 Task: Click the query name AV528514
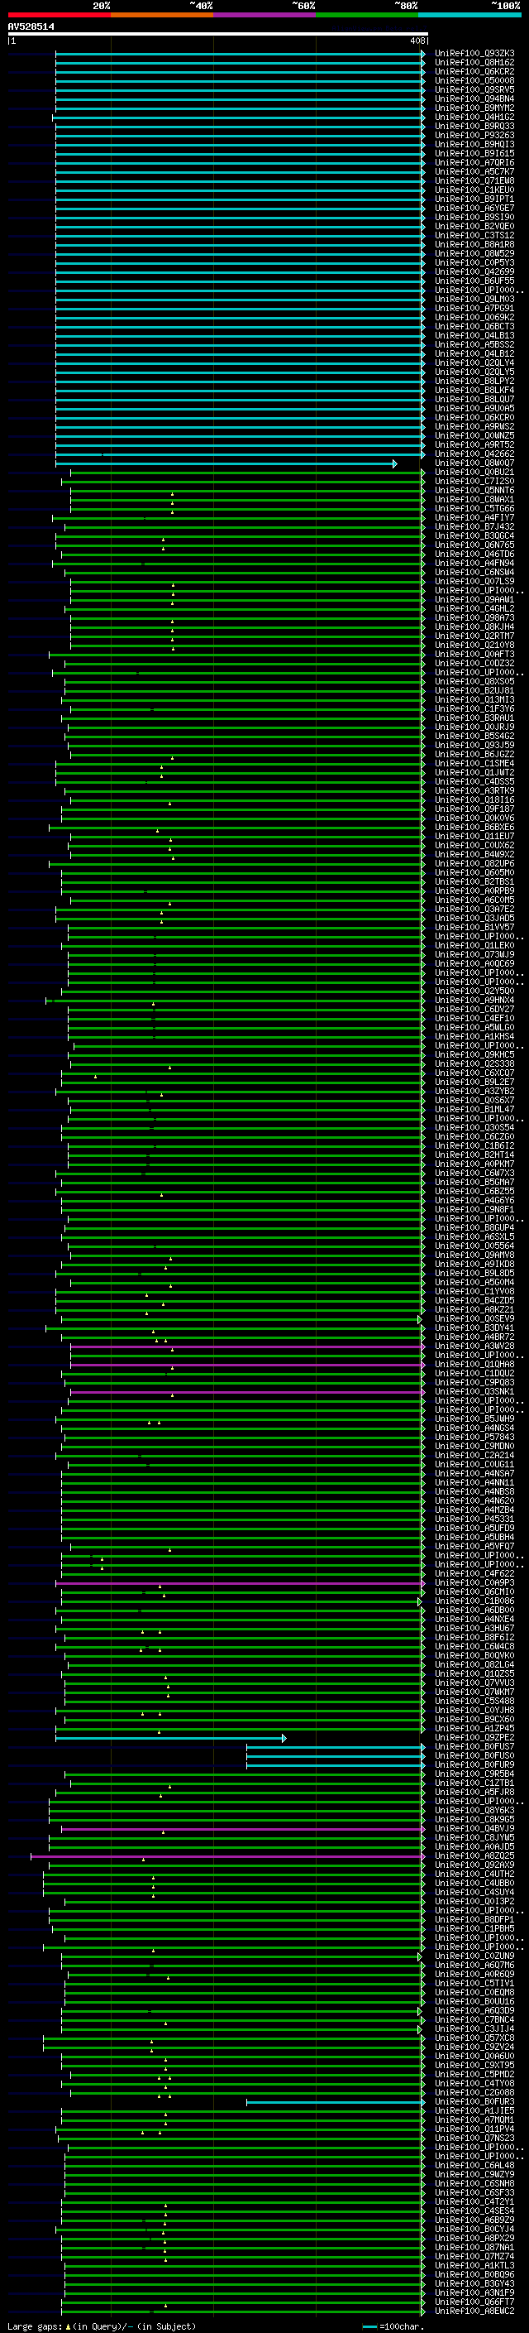click(x=31, y=26)
